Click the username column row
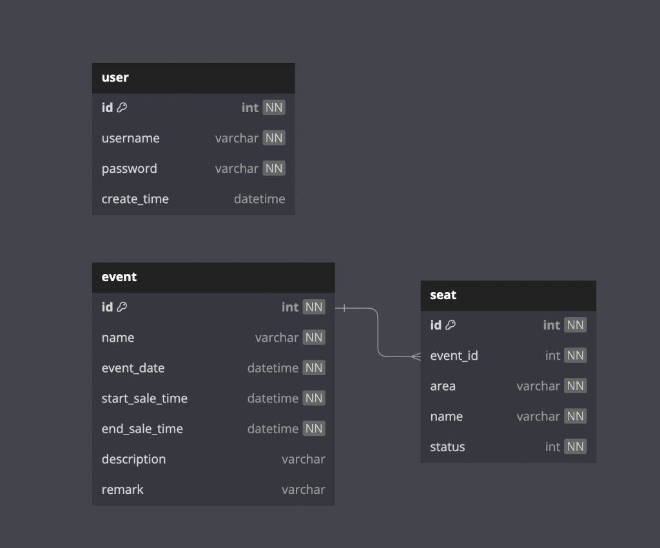The height and width of the screenshot is (548, 660). pos(193,138)
